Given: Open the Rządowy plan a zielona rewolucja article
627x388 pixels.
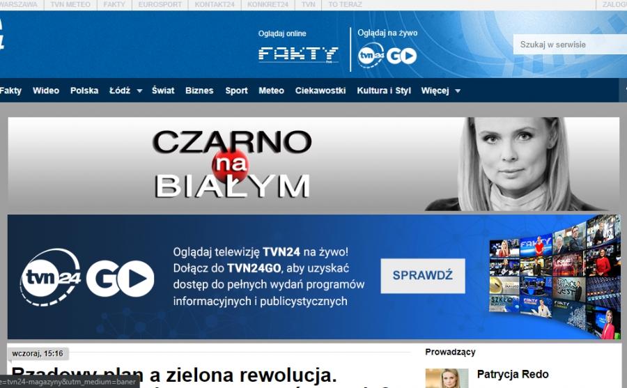Looking at the screenshot, I should coord(174,375).
